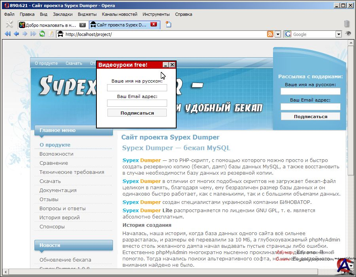Open the closed tabs trash can

(347, 24)
